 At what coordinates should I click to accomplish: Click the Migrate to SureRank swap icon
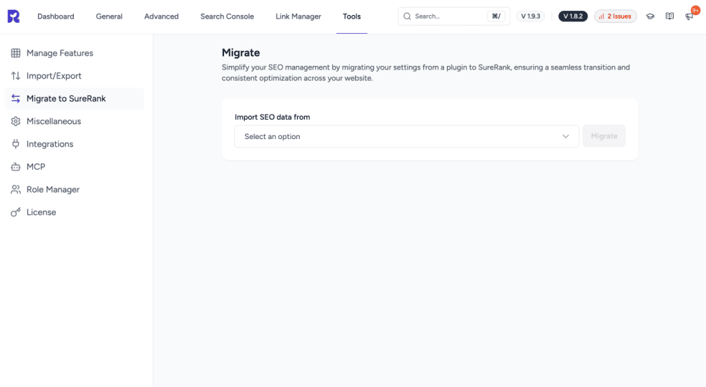(16, 98)
